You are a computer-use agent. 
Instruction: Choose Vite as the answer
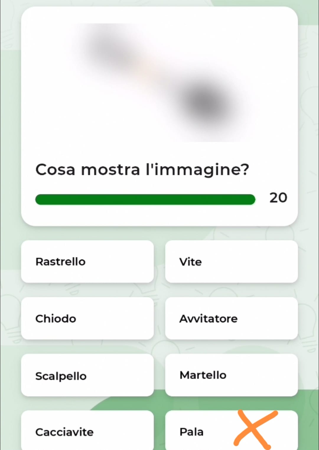(231, 261)
